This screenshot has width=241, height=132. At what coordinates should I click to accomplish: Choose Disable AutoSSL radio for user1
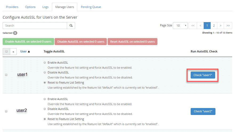(x=44, y=72)
